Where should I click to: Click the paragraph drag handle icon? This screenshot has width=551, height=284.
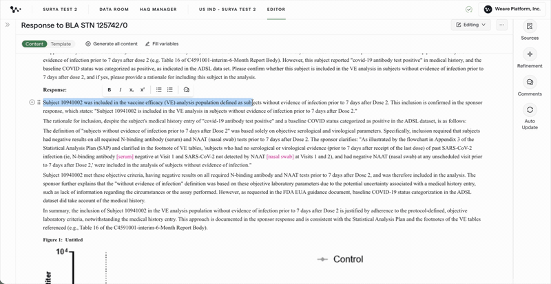pos(39,102)
